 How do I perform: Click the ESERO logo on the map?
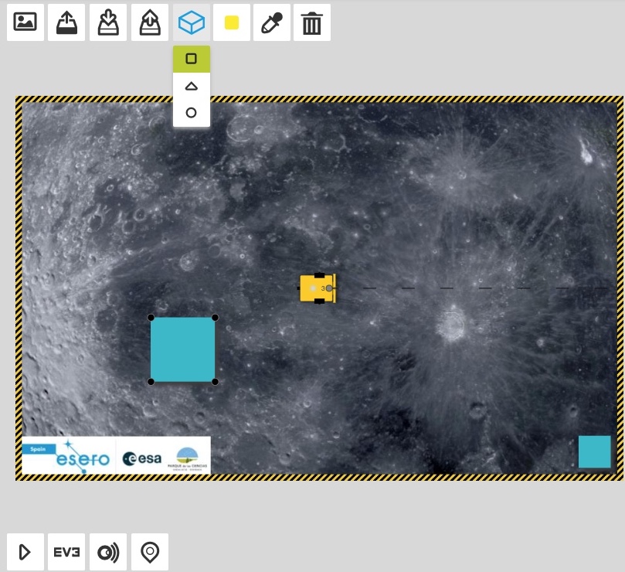click(x=72, y=458)
